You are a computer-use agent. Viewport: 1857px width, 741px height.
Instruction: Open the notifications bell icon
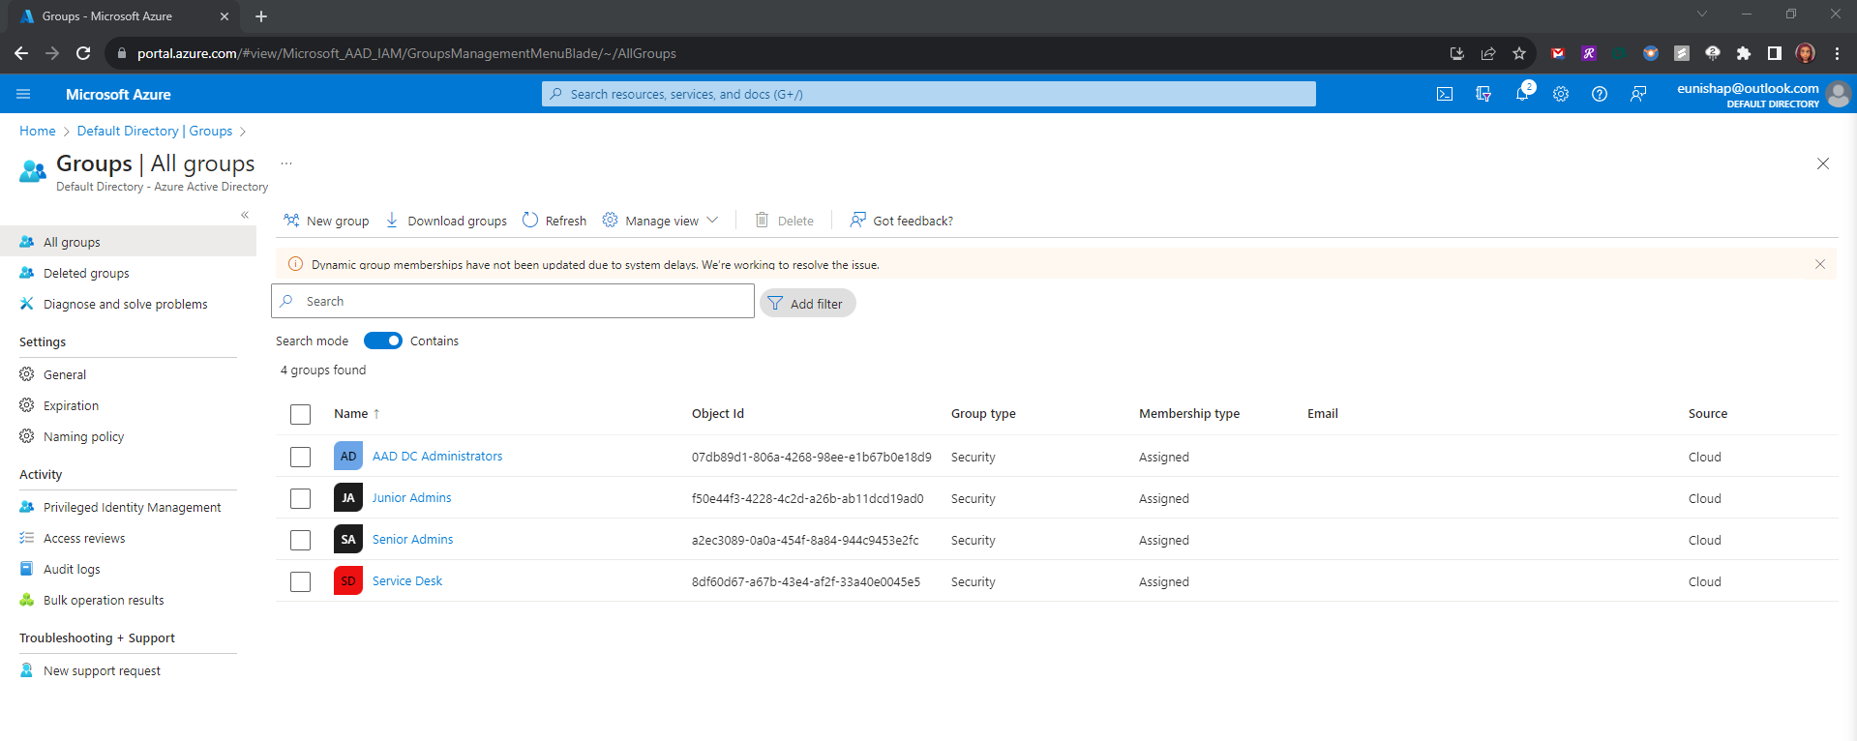click(1522, 94)
